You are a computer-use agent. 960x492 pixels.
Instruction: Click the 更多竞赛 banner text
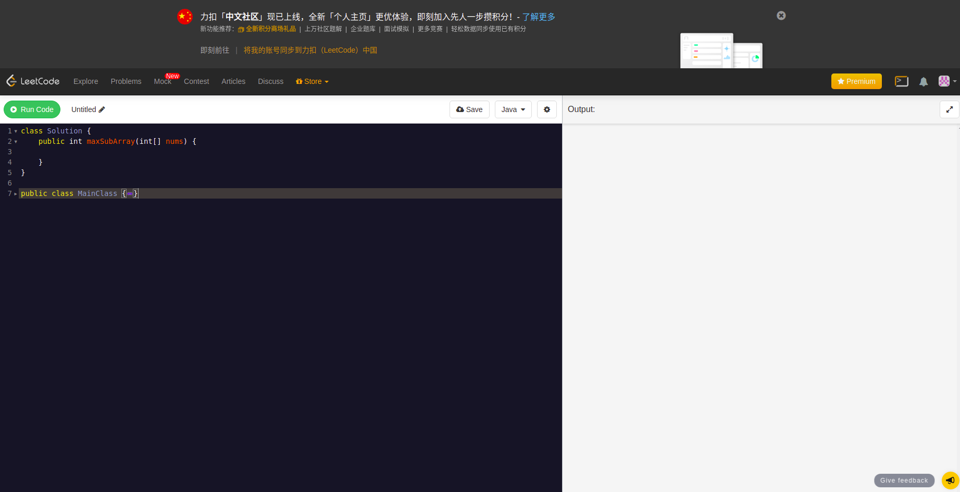point(430,29)
